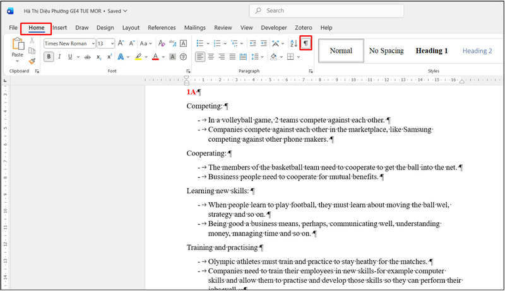Apply the No Spacing style

386,50
